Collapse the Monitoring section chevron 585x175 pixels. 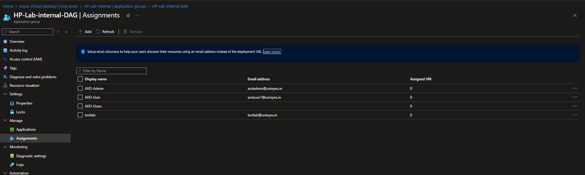coord(5,147)
